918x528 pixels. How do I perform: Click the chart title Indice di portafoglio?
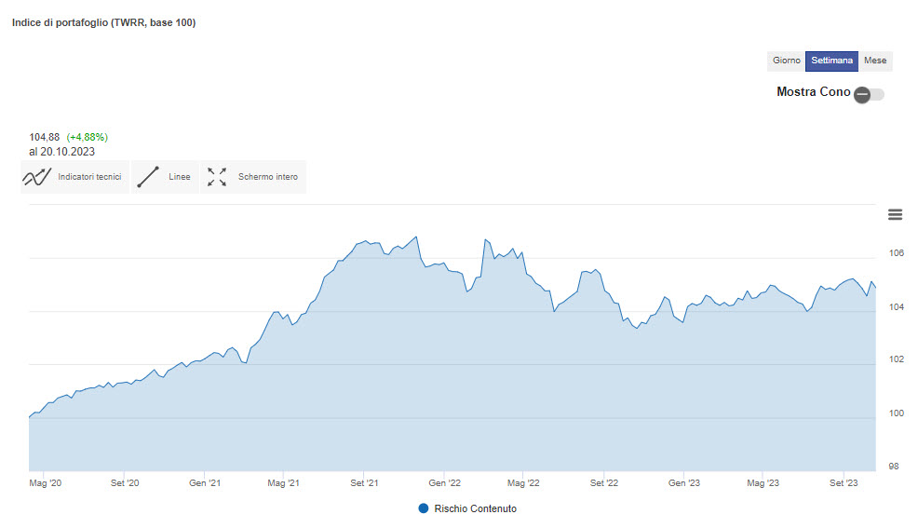[x=103, y=22]
